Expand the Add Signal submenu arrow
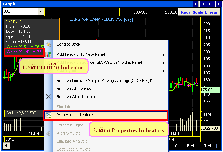Viewport: 223px width, 152px height. click(x=164, y=71)
